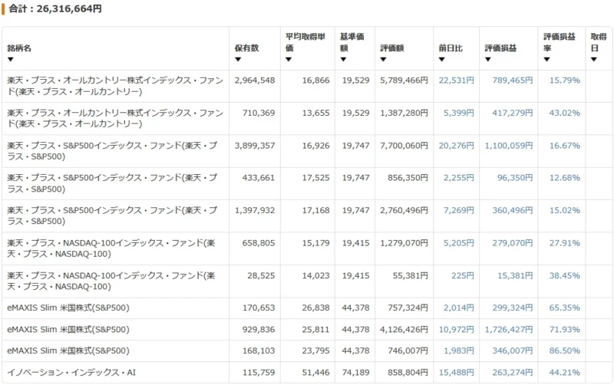Click average cost 51,446
Viewport: 614px width, 385px height.
click(315, 373)
